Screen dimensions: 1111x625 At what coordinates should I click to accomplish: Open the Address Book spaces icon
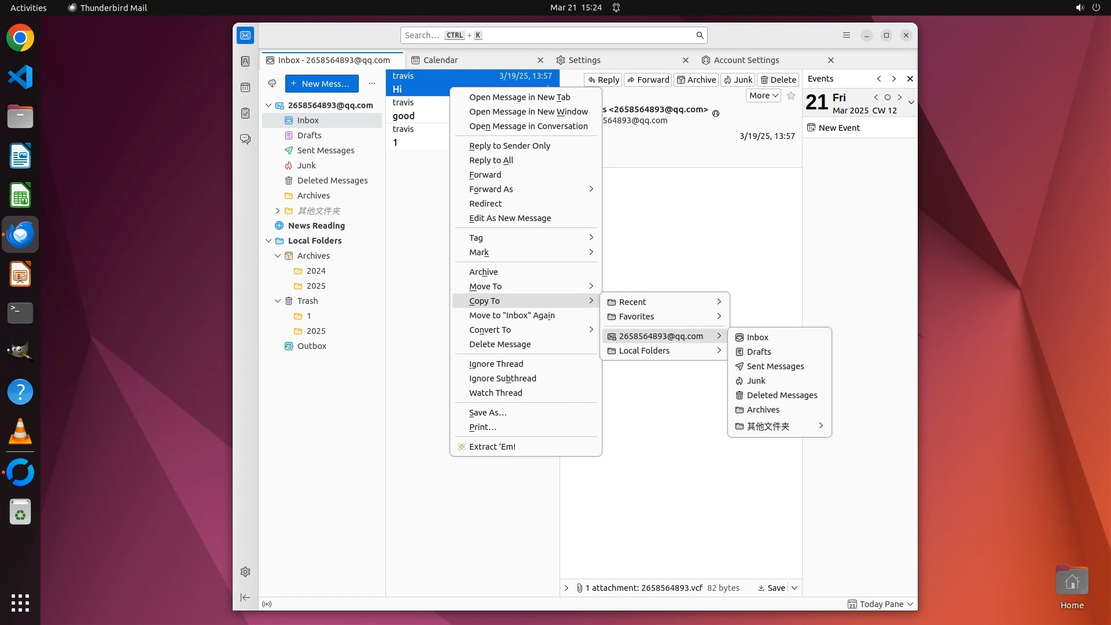245,61
